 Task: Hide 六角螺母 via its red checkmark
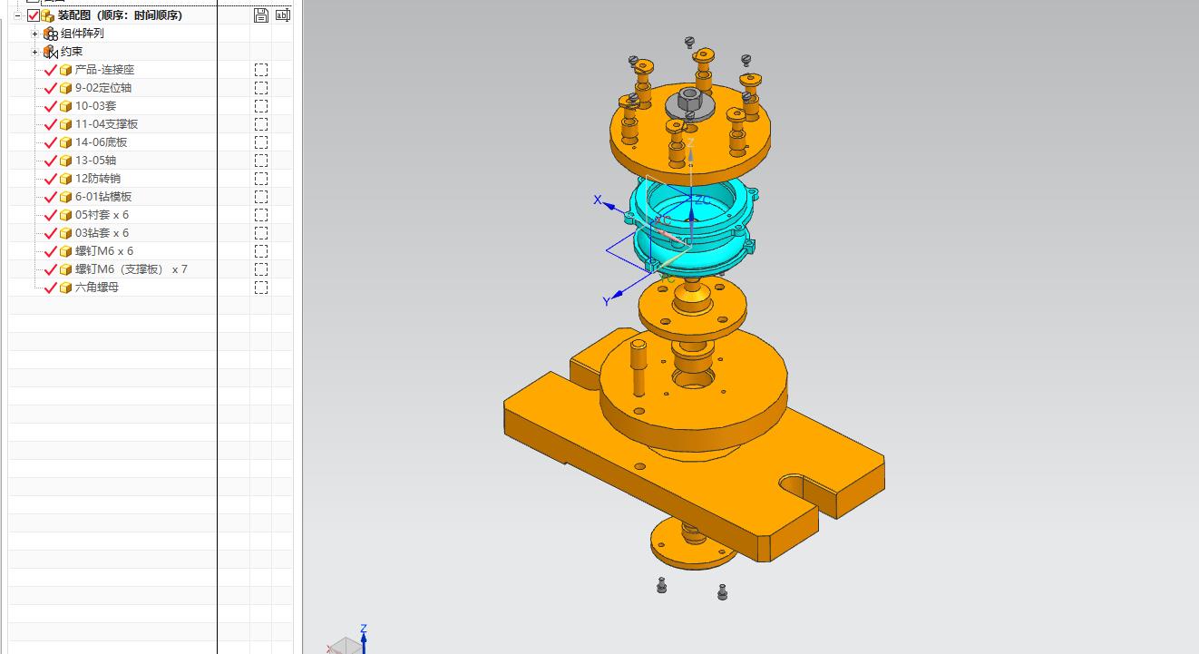[51, 288]
